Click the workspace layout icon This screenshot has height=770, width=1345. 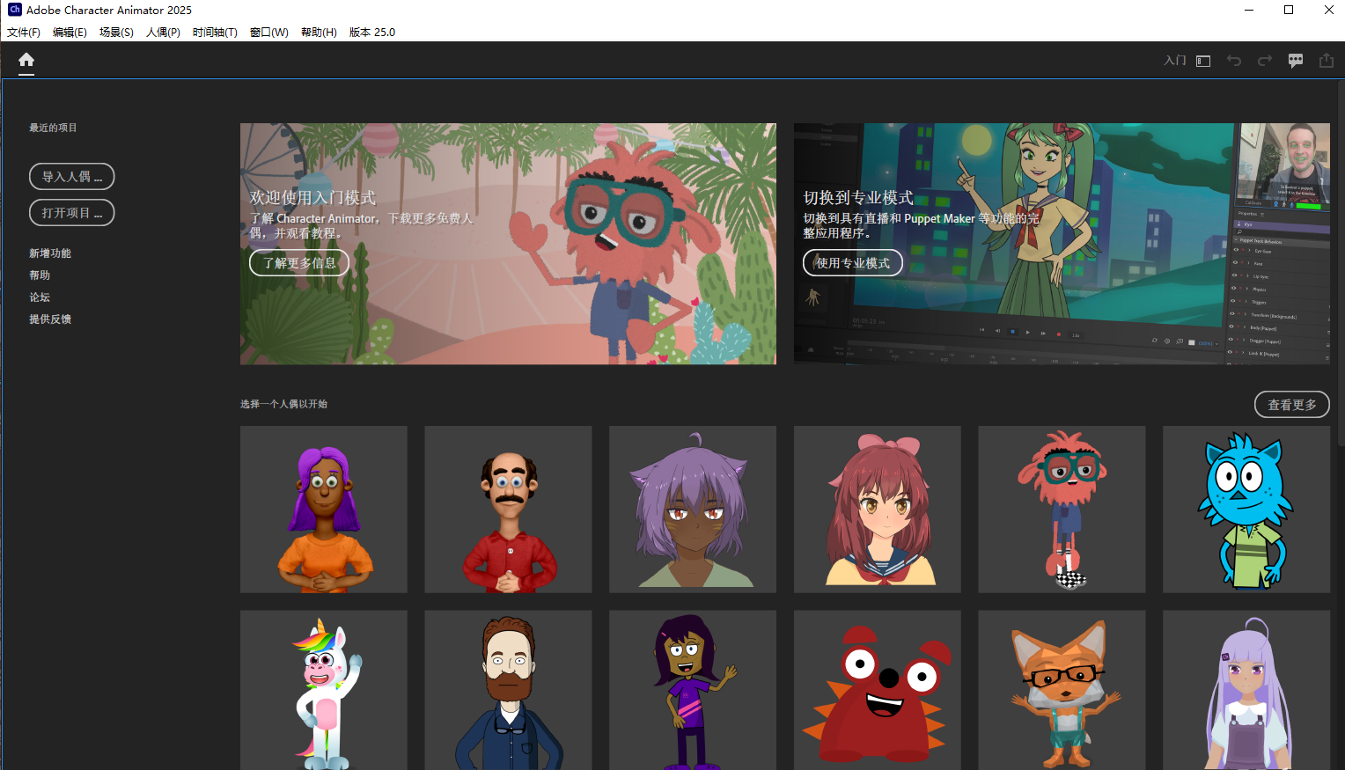point(1203,61)
